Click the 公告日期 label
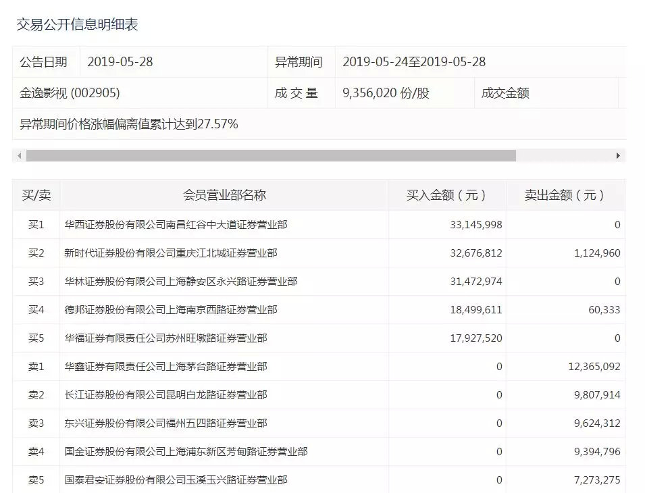Screen dimensions: 645x493 43,61
